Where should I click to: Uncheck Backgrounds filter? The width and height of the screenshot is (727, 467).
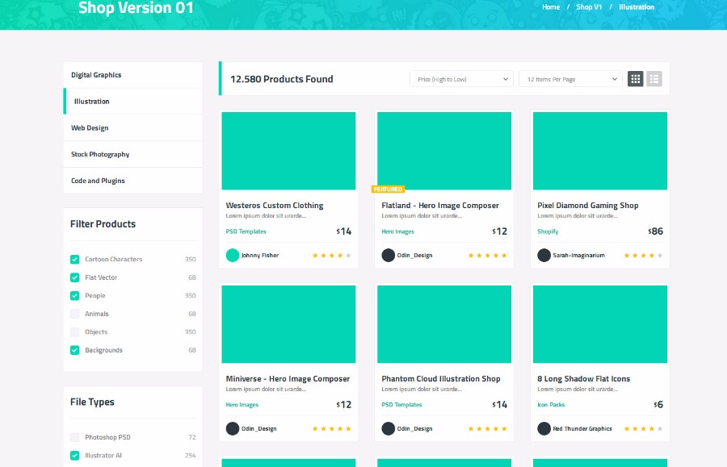[x=74, y=350]
